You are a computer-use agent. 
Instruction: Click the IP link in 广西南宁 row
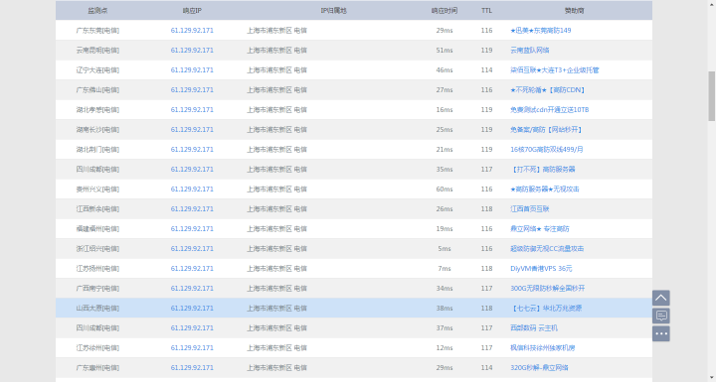click(x=192, y=288)
